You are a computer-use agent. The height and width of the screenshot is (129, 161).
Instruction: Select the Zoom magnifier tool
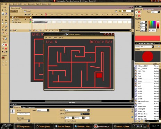click(6, 39)
